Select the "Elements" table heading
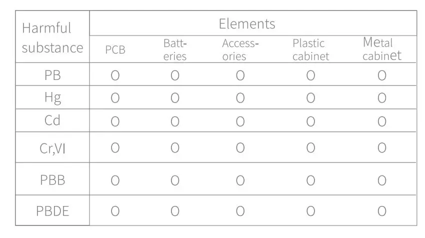Image resolution: width=425 pixels, height=238 pixels. (247, 23)
